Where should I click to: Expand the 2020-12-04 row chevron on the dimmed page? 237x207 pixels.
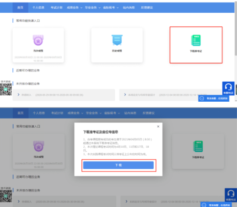point(126,202)
